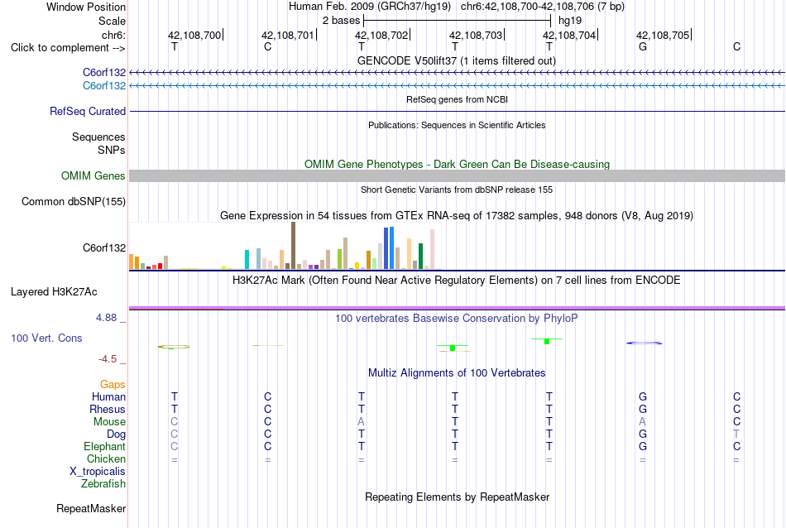Click the Layered H3K27Ac label
The height and width of the screenshot is (528, 786).
pyautogui.click(x=54, y=292)
